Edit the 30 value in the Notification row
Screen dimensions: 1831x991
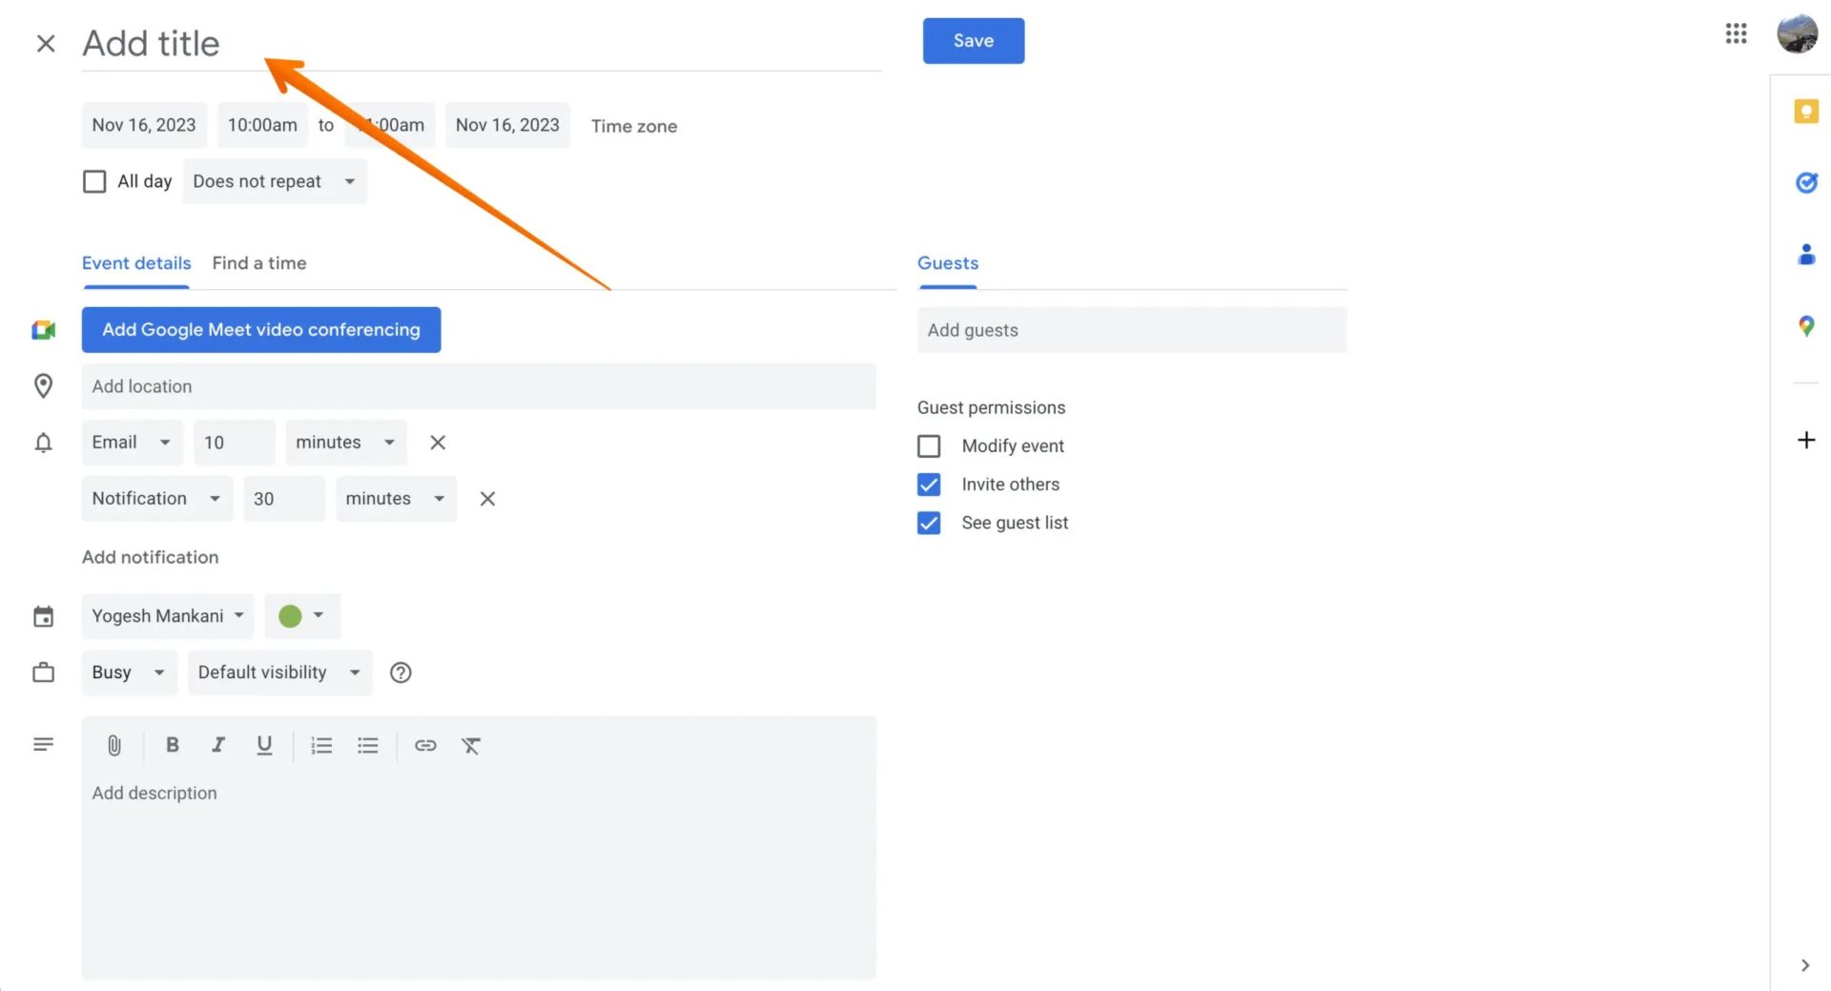tap(284, 499)
